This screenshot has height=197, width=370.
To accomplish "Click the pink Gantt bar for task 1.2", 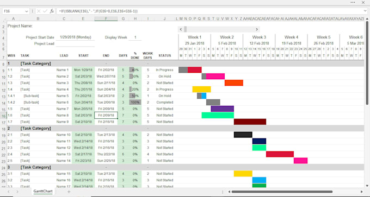I will click(x=215, y=77).
